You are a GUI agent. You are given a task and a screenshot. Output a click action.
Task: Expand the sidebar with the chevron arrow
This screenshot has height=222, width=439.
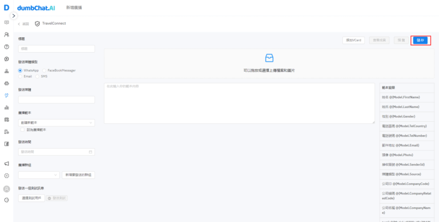click(x=14, y=16)
